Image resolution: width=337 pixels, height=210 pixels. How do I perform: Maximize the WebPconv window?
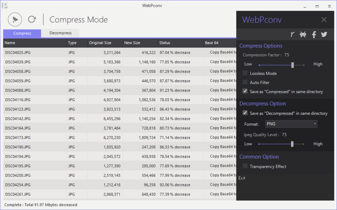317,6
